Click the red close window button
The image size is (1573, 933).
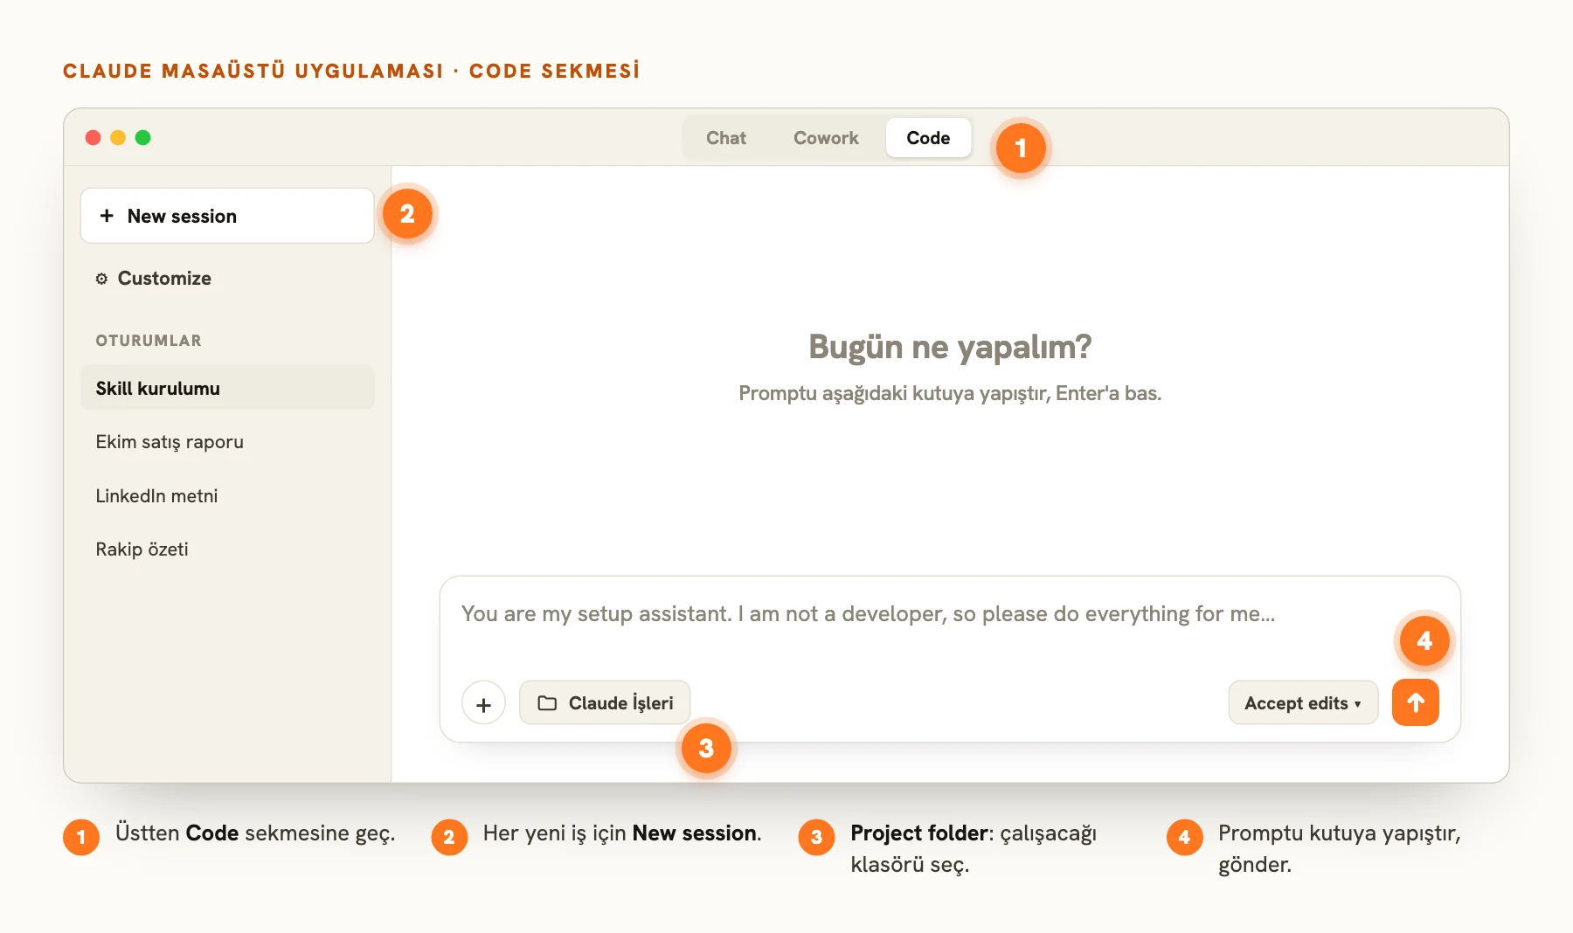click(x=93, y=137)
